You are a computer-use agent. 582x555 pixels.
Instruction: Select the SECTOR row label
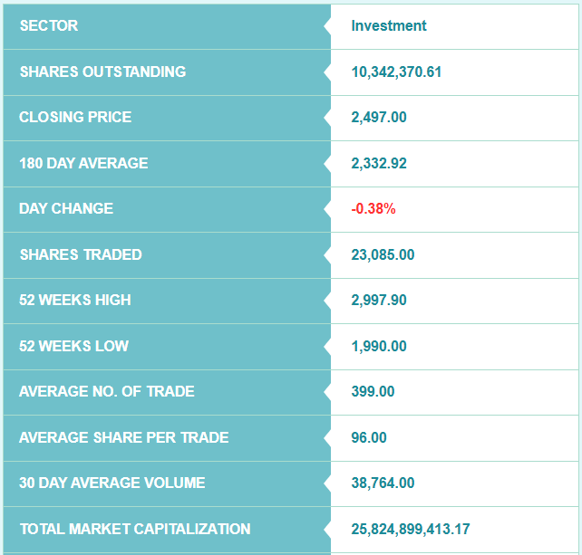pos(49,25)
